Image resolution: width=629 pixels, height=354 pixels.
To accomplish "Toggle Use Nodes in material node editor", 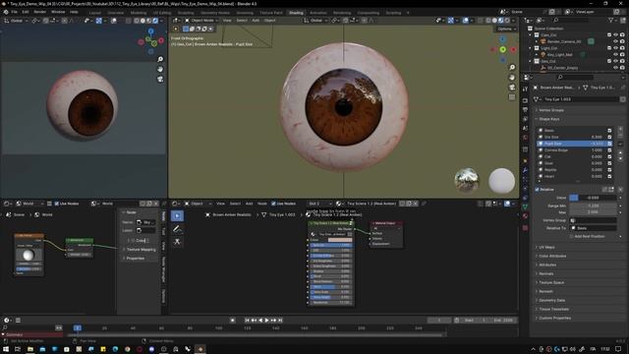I will (x=273, y=204).
